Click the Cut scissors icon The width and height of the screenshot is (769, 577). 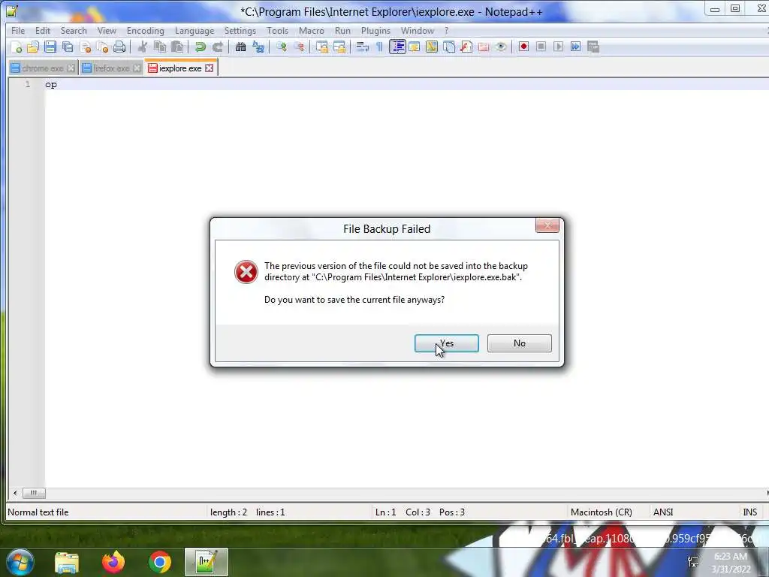pyautogui.click(x=143, y=47)
